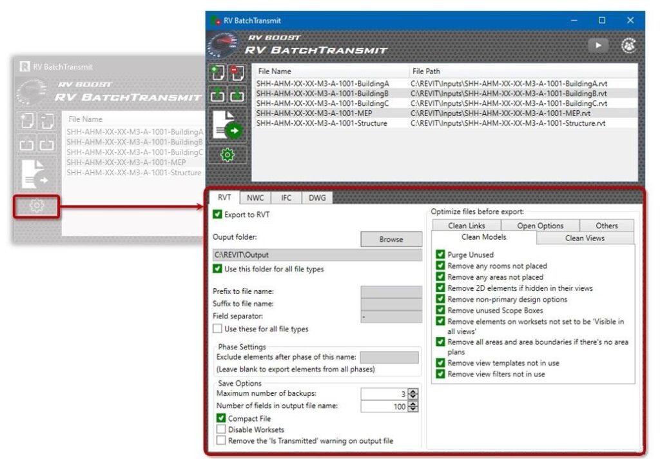Click the Browse button for output folder
The width and height of the screenshot is (660, 459).
click(391, 239)
